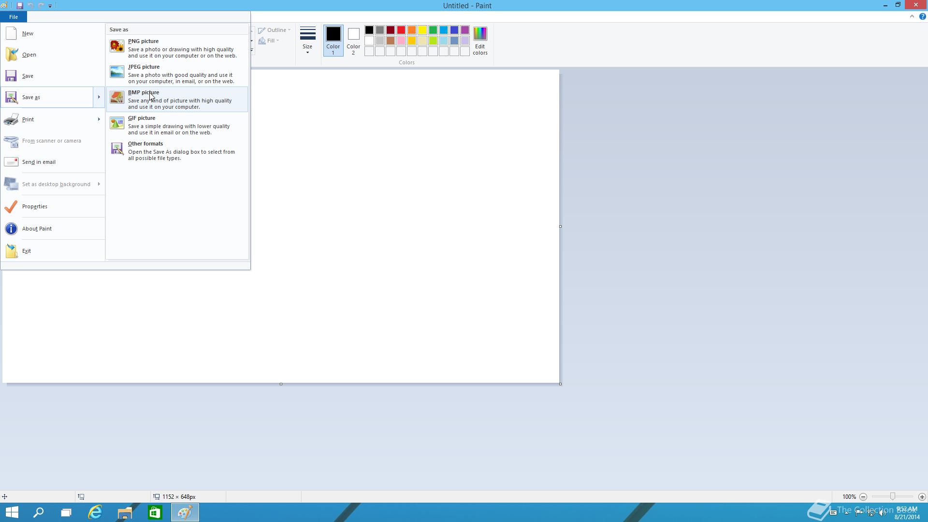The width and height of the screenshot is (928, 522).
Task: Choose Exit from File menu
Action: point(53,251)
